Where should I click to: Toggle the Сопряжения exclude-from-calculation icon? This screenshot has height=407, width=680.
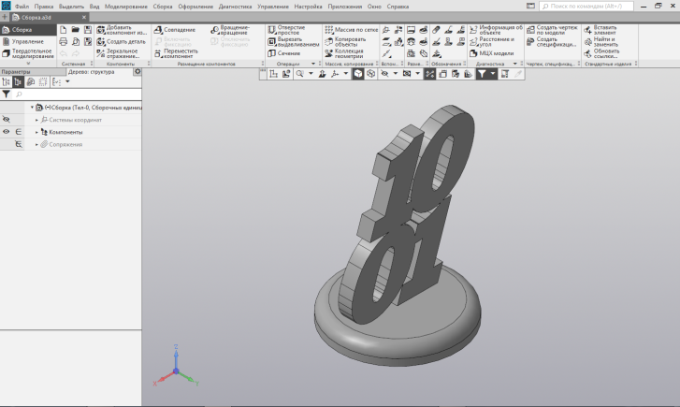[x=19, y=144]
